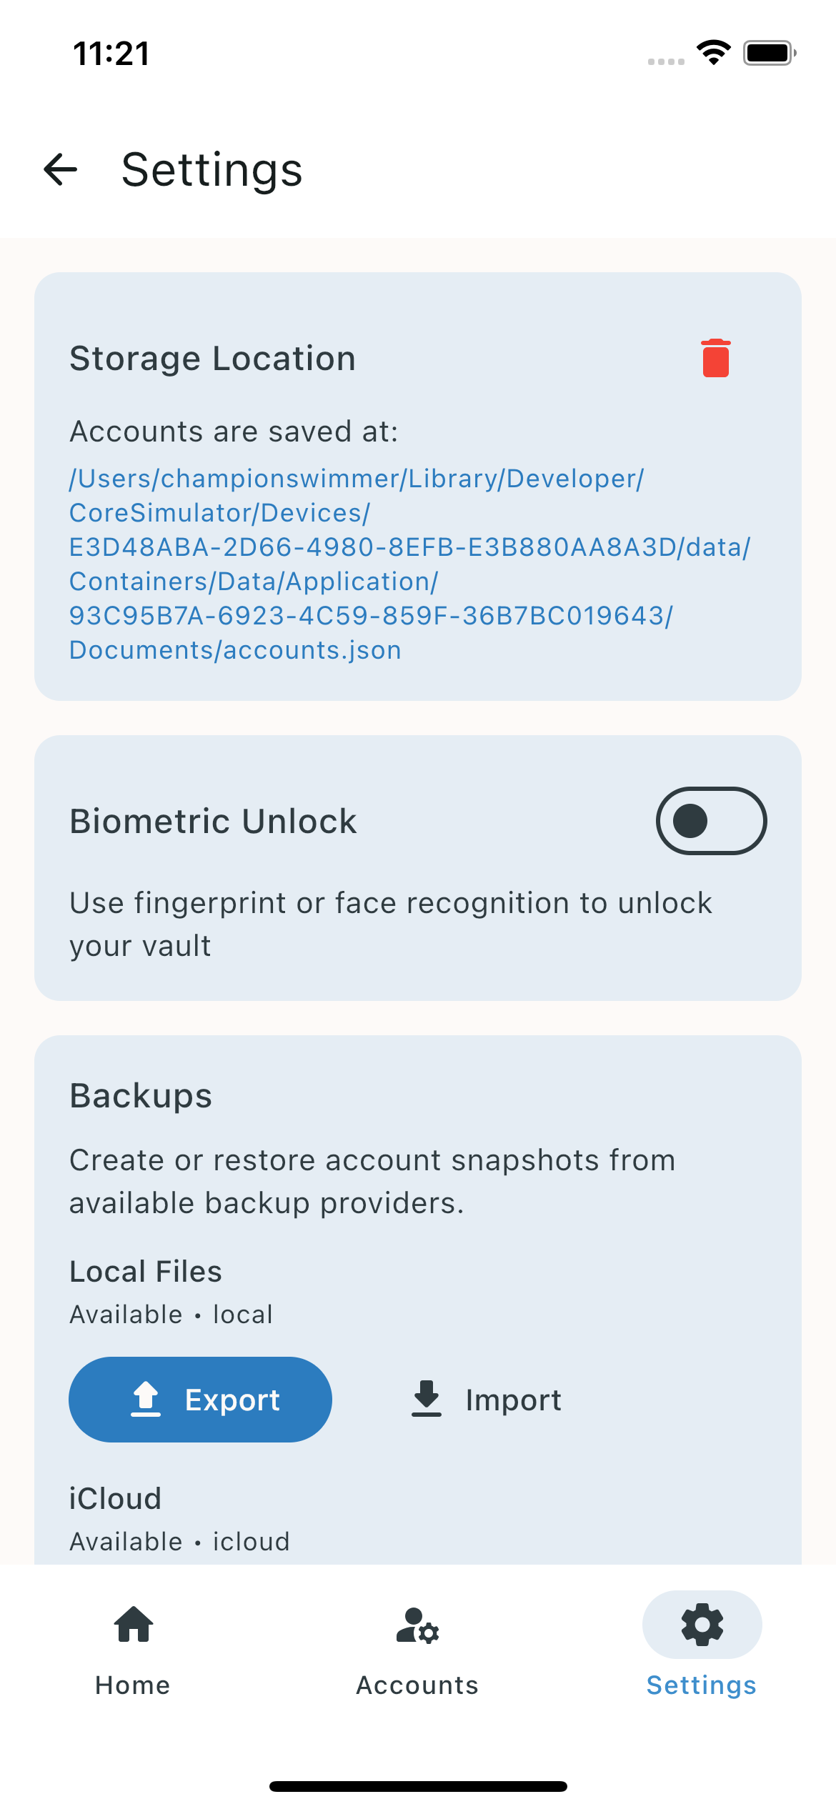Tap the upload arrow icon on Export
The width and height of the screenshot is (836, 1809).
pyautogui.click(x=146, y=1399)
